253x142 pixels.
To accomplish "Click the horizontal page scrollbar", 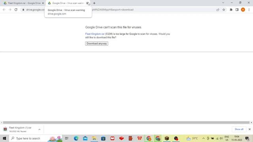I will 126,123.
